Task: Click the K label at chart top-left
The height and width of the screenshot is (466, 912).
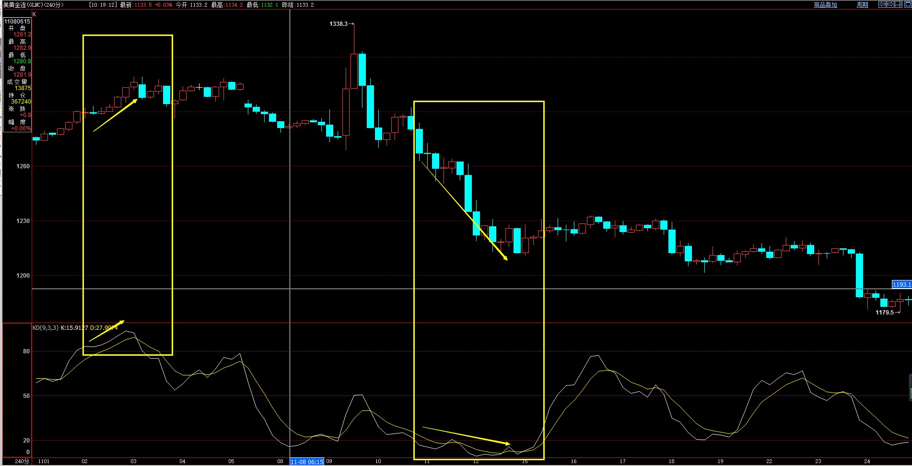Action: click(35, 14)
